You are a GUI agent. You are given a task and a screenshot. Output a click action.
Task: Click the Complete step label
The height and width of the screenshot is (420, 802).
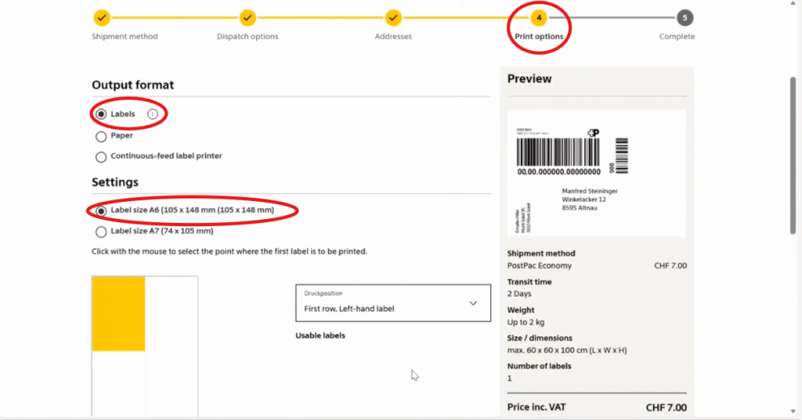tap(677, 37)
